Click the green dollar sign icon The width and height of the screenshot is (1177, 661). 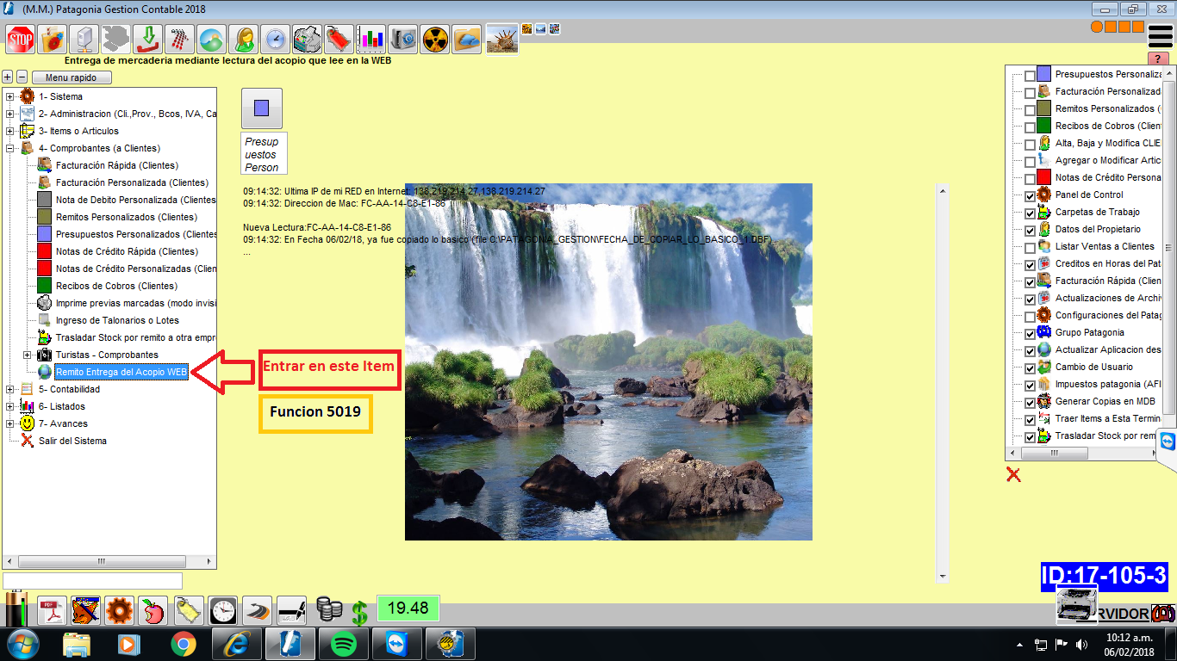(359, 612)
